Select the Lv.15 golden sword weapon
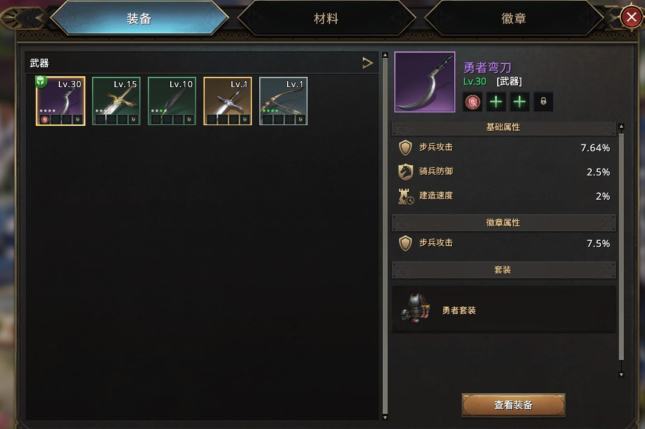Image resolution: width=645 pixels, height=429 pixels. [116, 101]
